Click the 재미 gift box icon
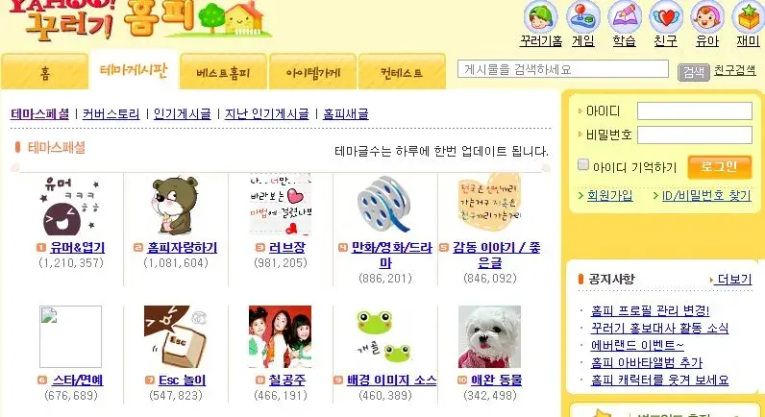Viewport: 765px width, 417px height. coord(749,17)
